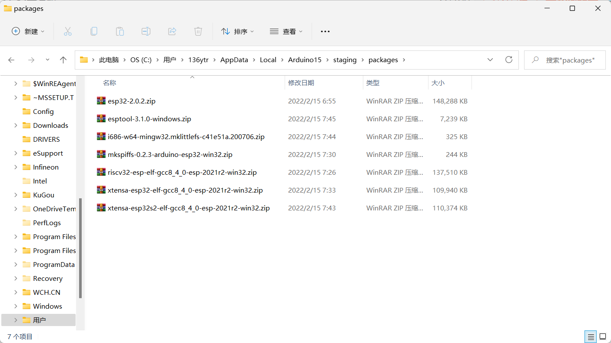Image resolution: width=611 pixels, height=343 pixels.
Task: Select file name esptool-3.1.0-windows.zip
Action: point(149,119)
